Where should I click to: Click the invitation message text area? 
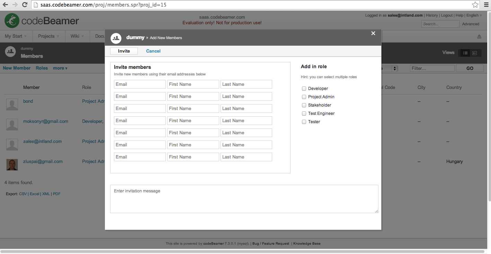tap(244, 199)
